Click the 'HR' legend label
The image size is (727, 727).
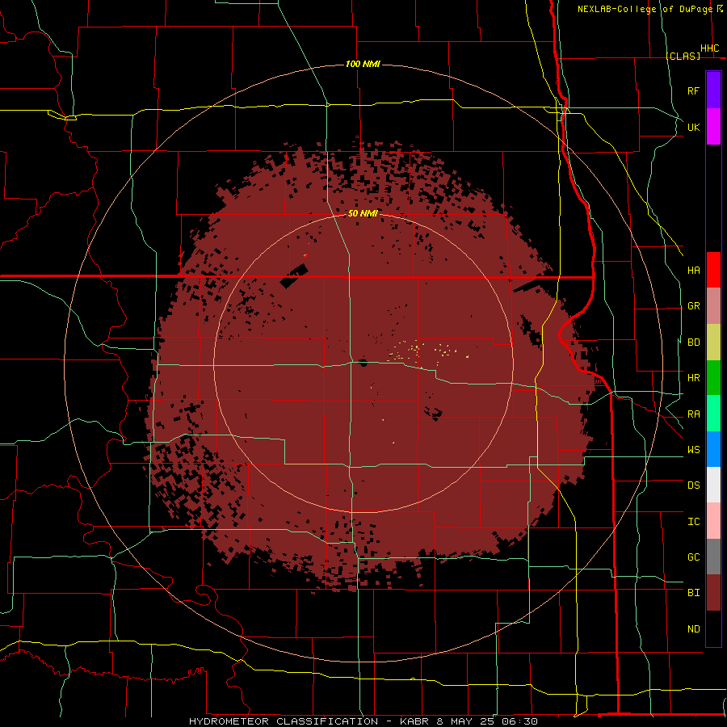point(693,378)
